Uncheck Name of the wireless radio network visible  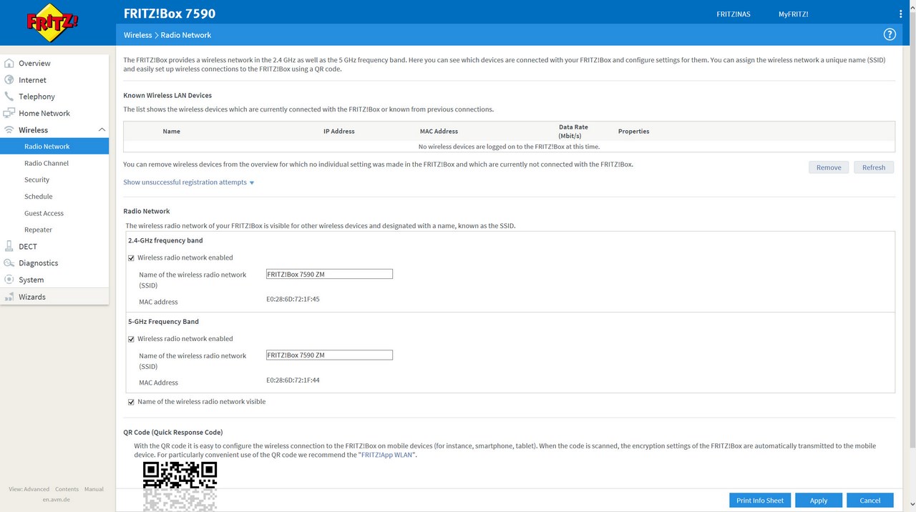[x=131, y=402]
